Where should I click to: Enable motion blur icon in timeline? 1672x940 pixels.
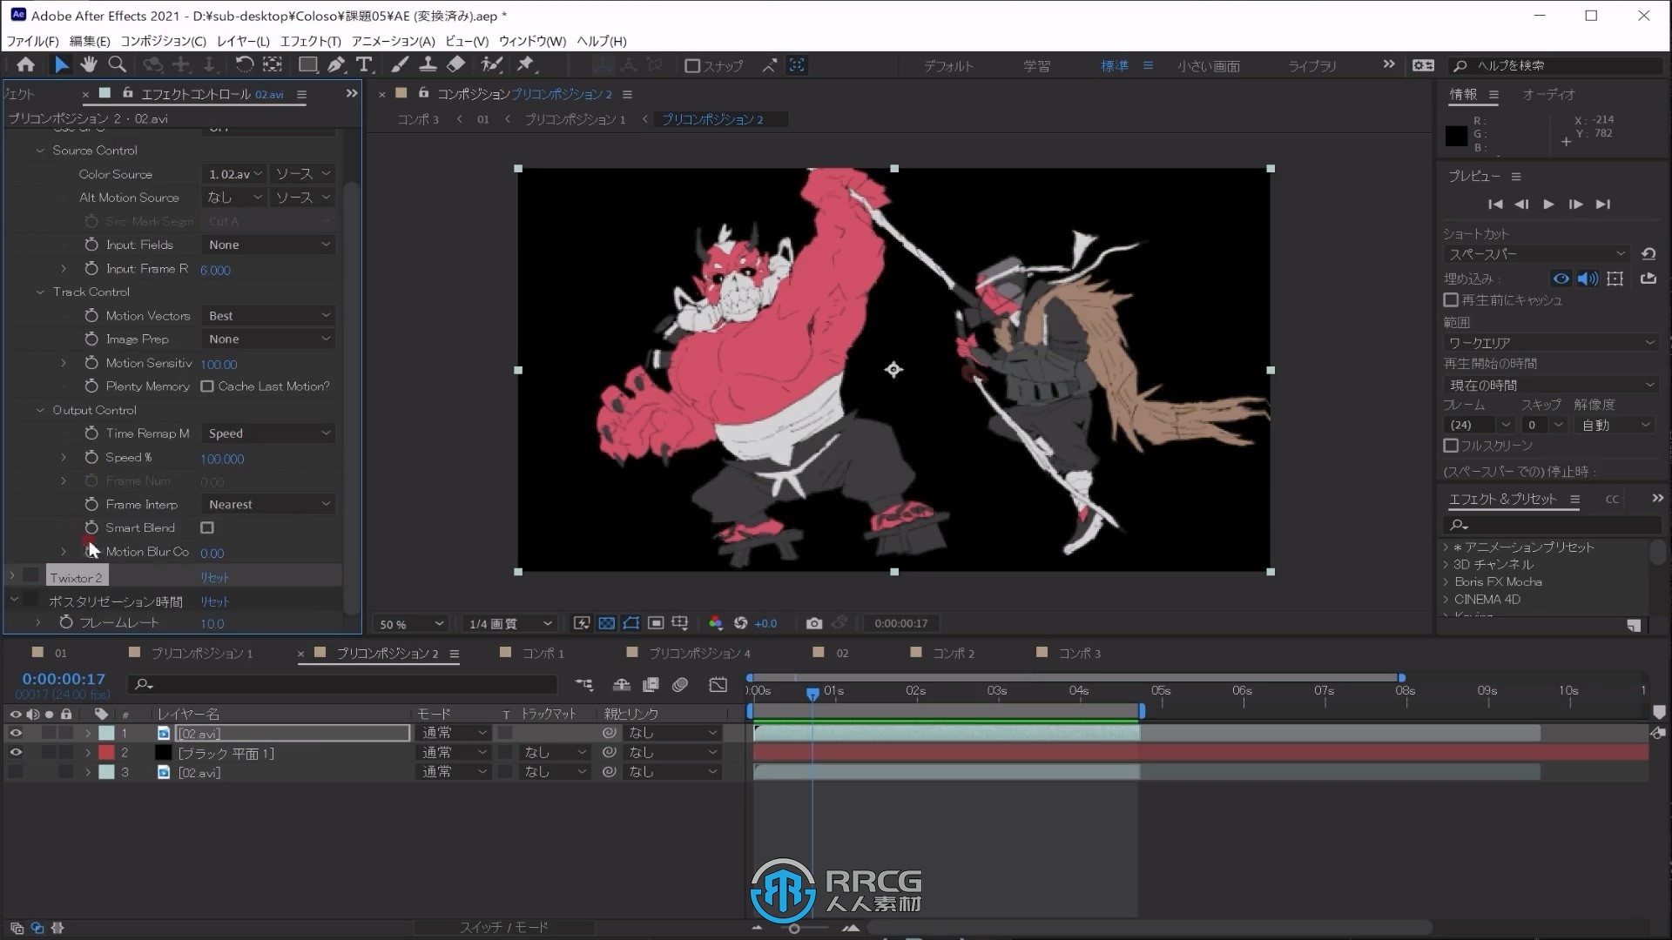(x=680, y=685)
